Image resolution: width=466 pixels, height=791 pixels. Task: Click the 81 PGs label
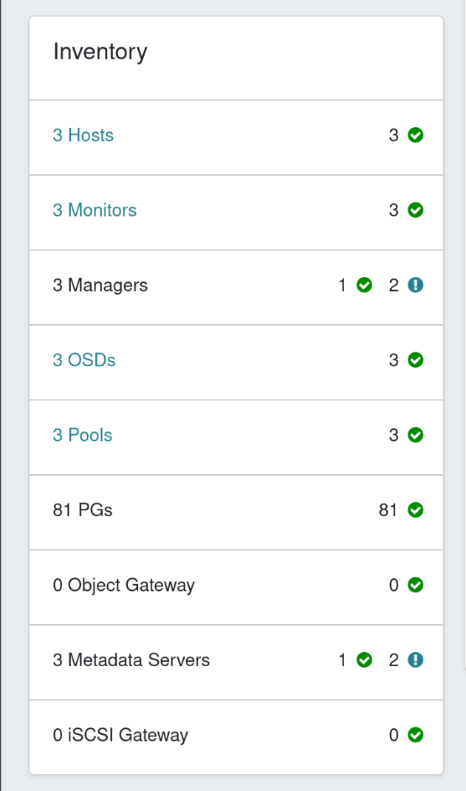click(x=83, y=510)
